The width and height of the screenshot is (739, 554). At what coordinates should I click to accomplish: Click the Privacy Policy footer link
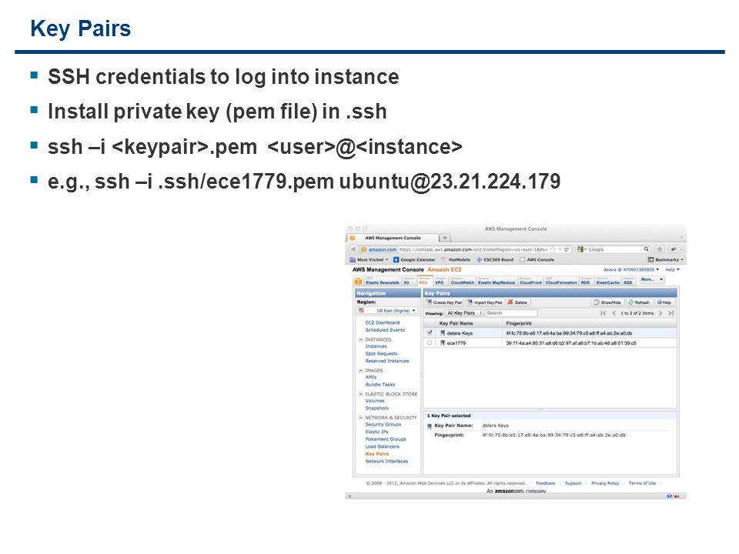605,483
